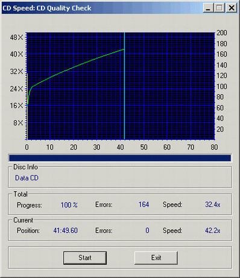Click the current speed value '42.2x'

tap(212, 230)
